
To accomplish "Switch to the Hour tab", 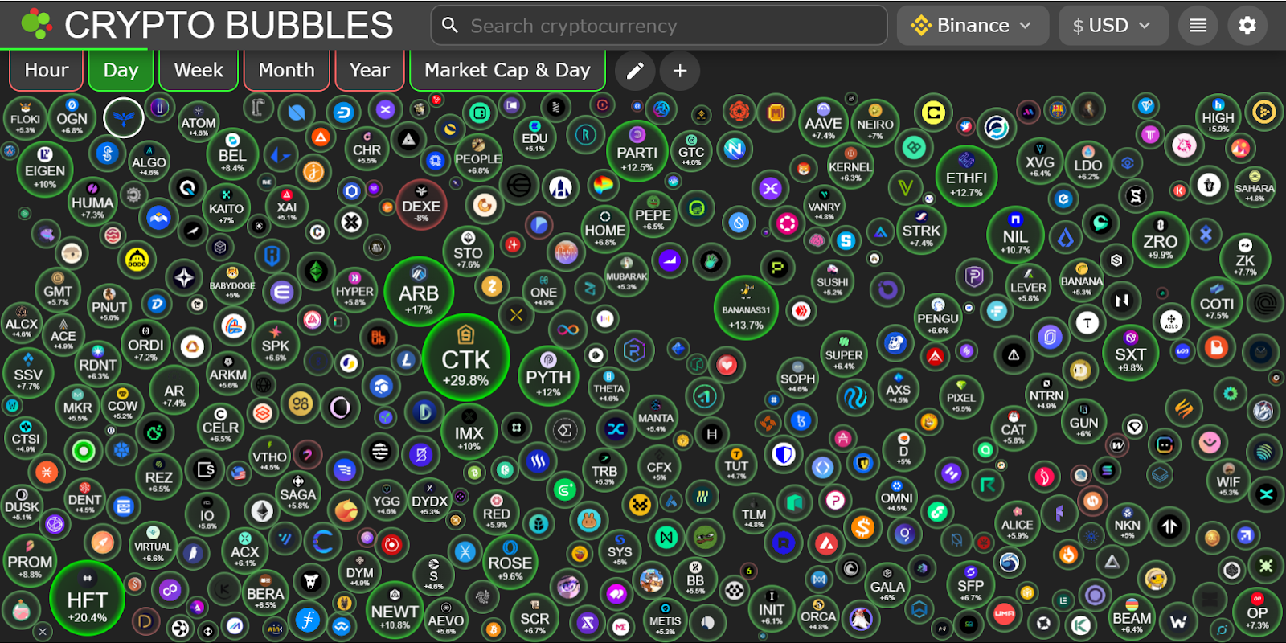I will (x=47, y=70).
